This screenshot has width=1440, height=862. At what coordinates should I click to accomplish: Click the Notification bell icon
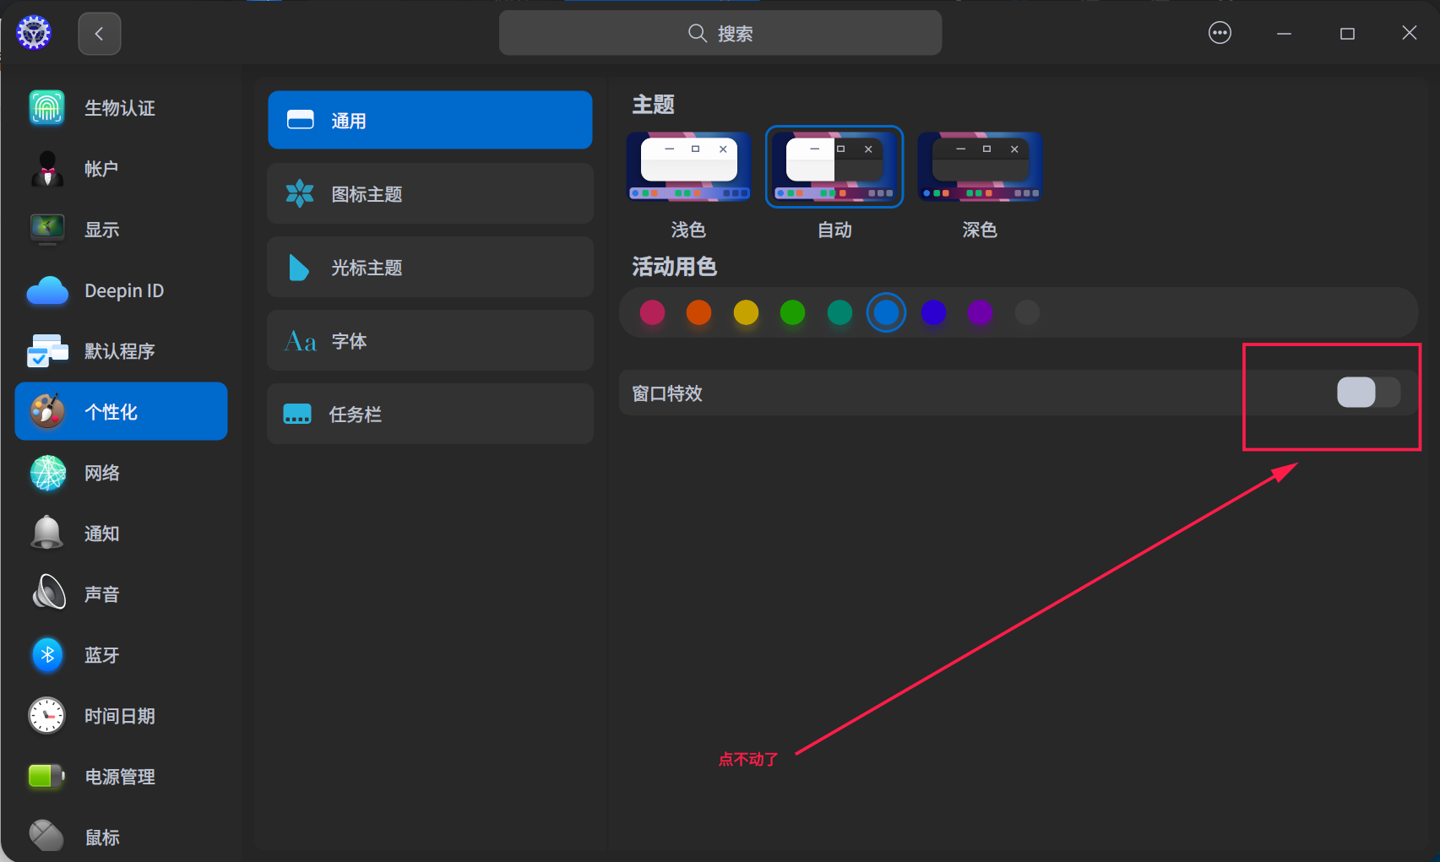tap(47, 533)
